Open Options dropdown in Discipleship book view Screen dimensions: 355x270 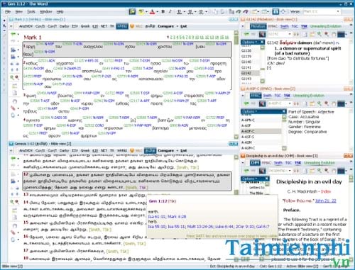tap(250, 179)
